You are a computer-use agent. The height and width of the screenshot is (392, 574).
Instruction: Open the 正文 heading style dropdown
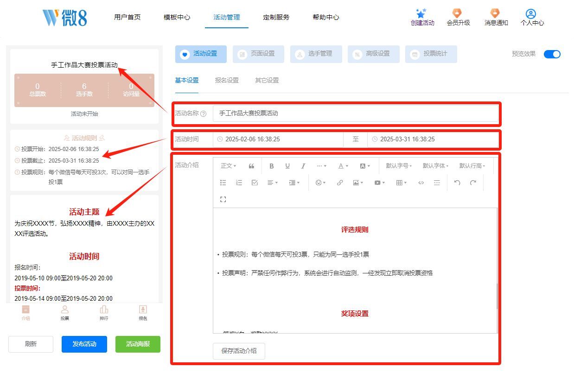coord(229,166)
